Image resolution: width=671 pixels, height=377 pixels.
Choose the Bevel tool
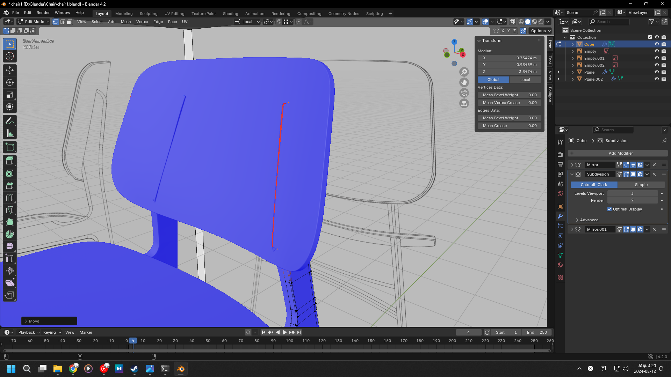(10, 185)
